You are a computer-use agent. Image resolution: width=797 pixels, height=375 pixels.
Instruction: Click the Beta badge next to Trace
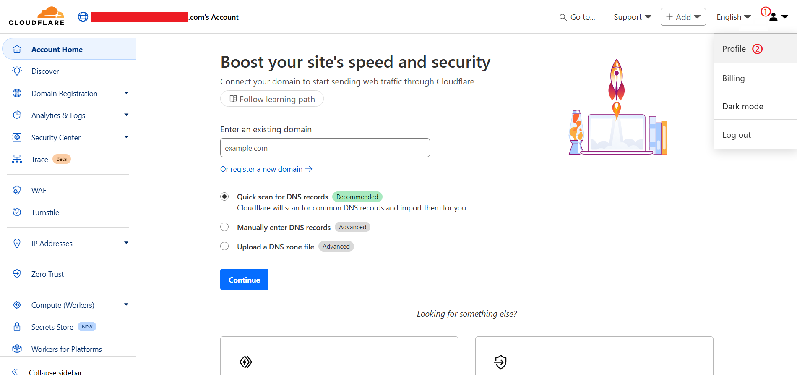click(x=62, y=159)
